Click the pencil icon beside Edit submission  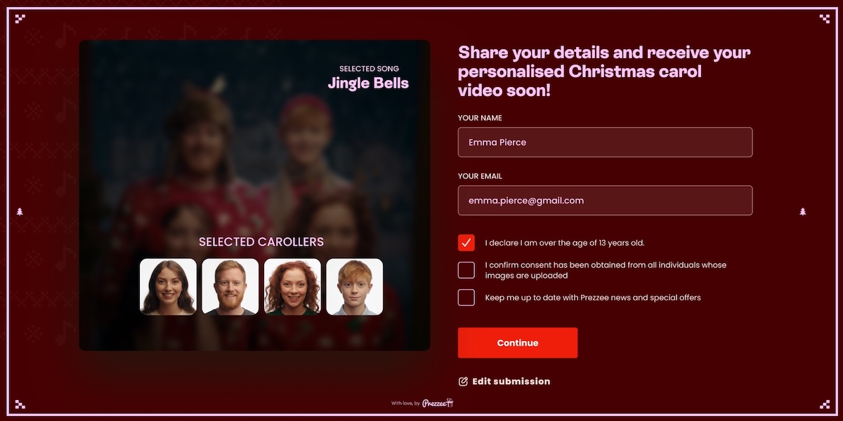click(x=463, y=382)
